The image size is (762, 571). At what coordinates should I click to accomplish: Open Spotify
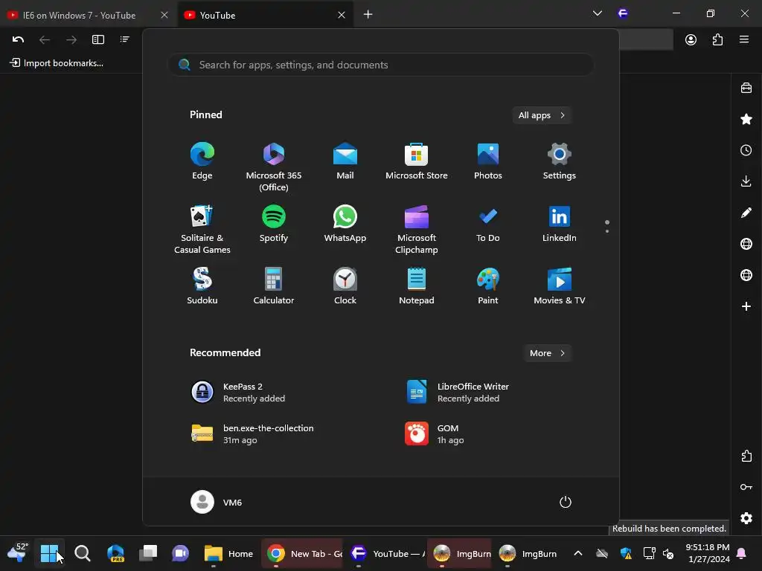[274, 224]
